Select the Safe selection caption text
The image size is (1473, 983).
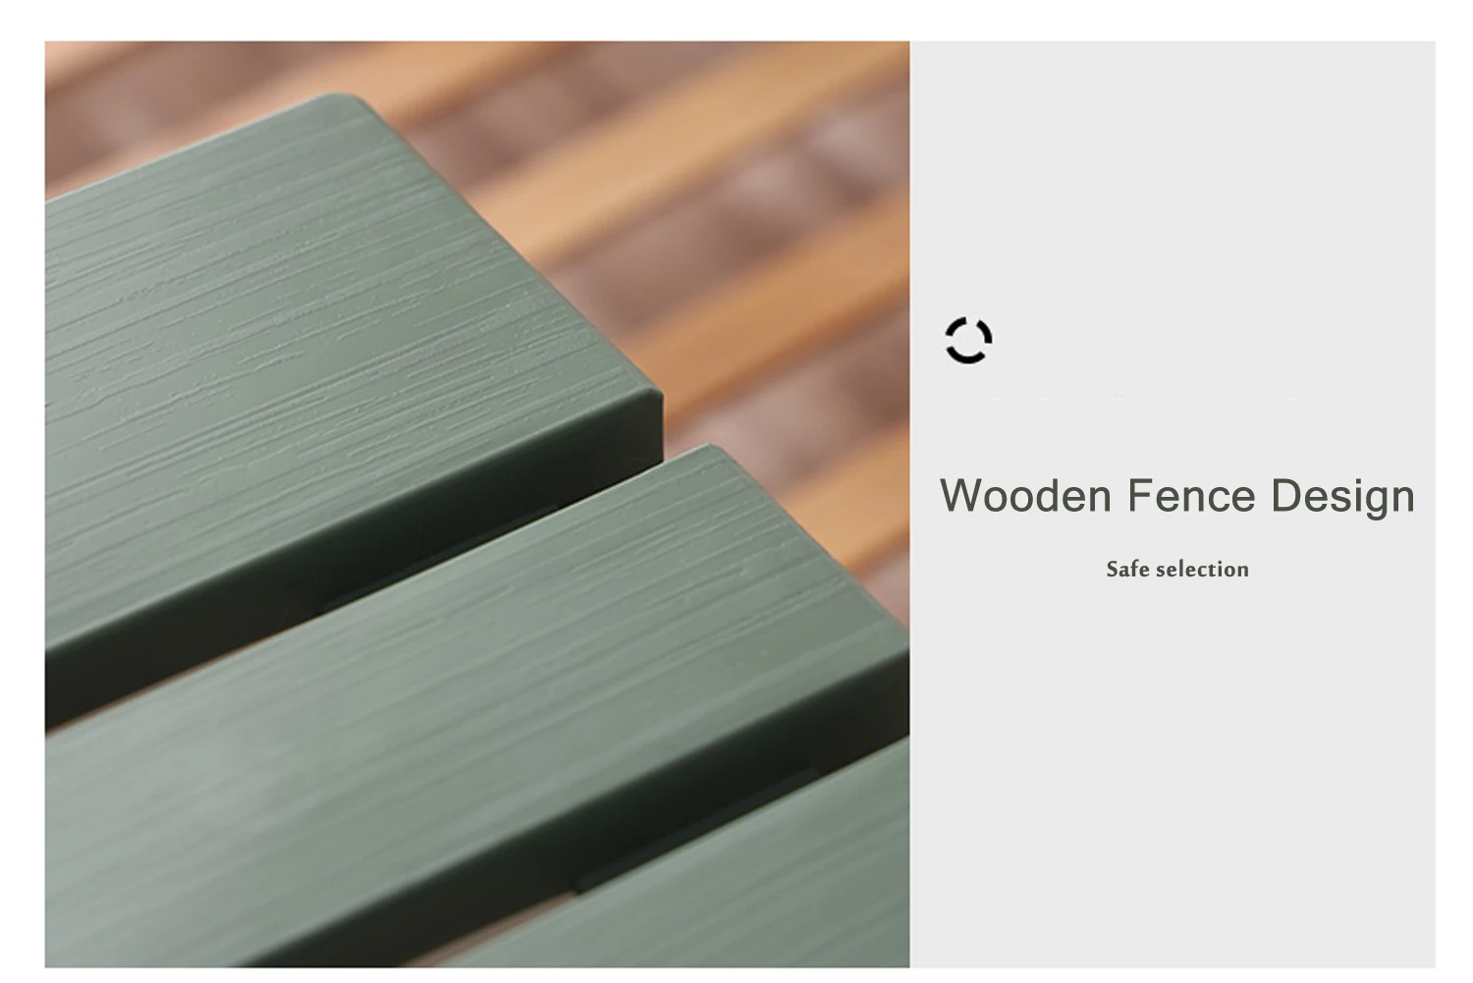(x=1177, y=570)
